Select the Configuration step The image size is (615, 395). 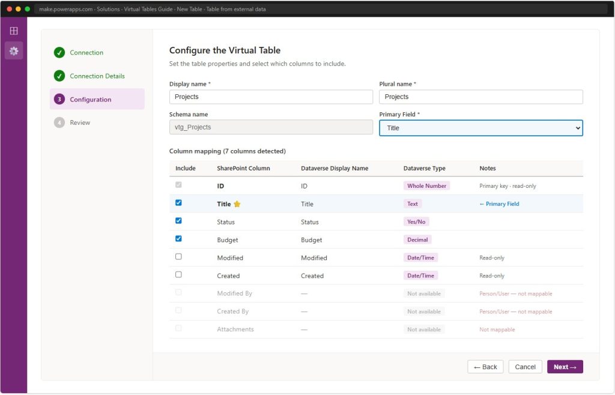pyautogui.click(x=97, y=99)
